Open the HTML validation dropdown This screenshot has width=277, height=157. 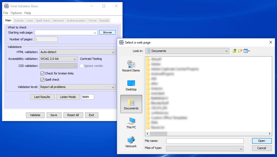click(78, 52)
